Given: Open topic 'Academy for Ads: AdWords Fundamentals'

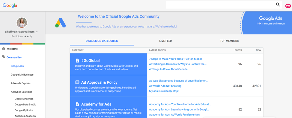Looking at the screenshot, I should point(174,115).
